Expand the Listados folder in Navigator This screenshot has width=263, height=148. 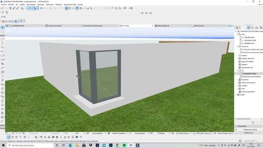pos(237,86)
